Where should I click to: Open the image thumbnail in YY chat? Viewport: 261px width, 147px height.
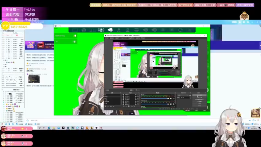point(34,79)
